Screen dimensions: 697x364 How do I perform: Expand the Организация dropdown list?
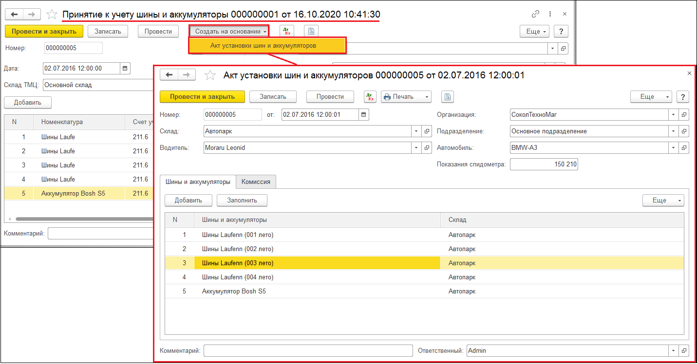[x=673, y=115]
